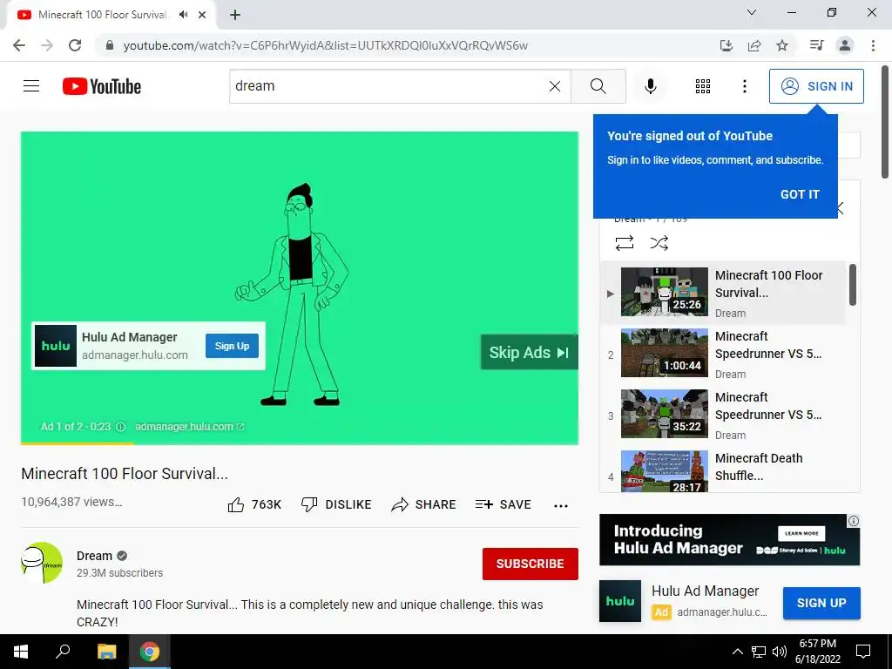Open a new browser tab

pyautogui.click(x=235, y=15)
